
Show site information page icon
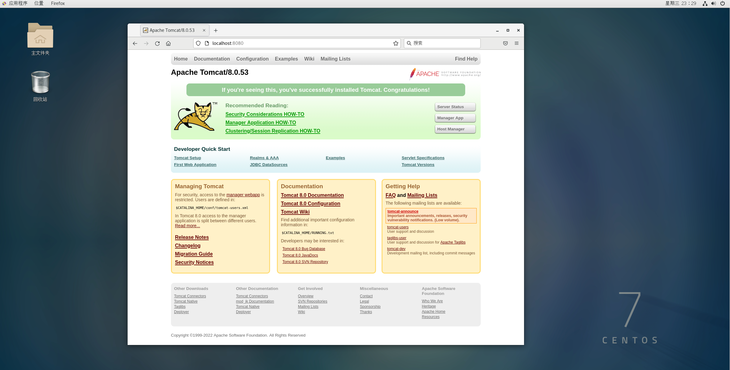point(207,43)
